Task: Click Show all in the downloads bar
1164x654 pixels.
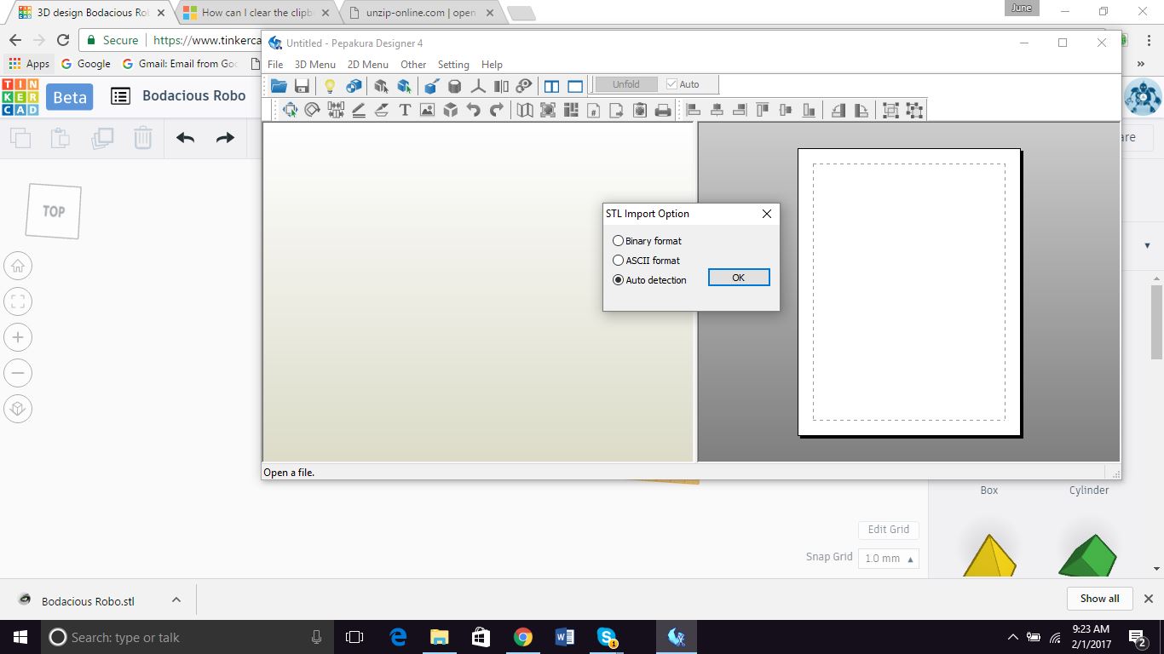Action: coord(1099,599)
